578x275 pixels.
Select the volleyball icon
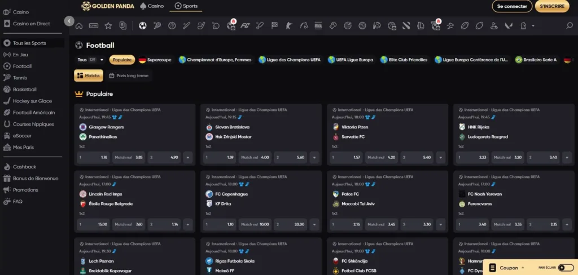click(362, 26)
